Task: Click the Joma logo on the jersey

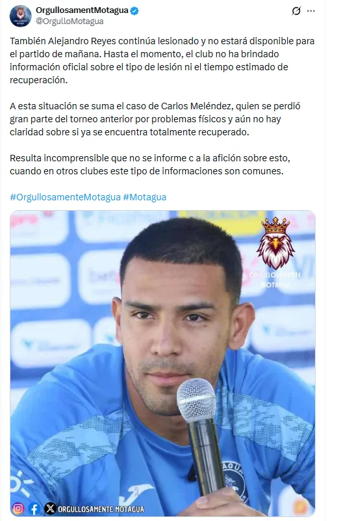Action: 135,493
